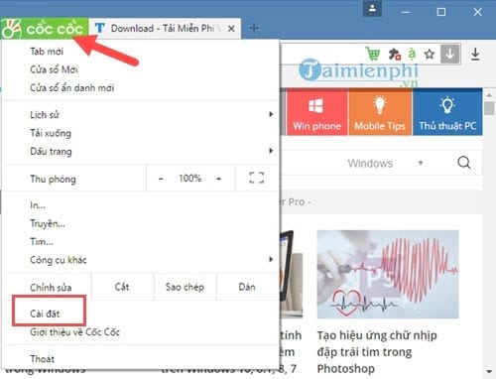Open the Cốc Cốc main menu button
The image size is (496, 379).
(x=44, y=29)
